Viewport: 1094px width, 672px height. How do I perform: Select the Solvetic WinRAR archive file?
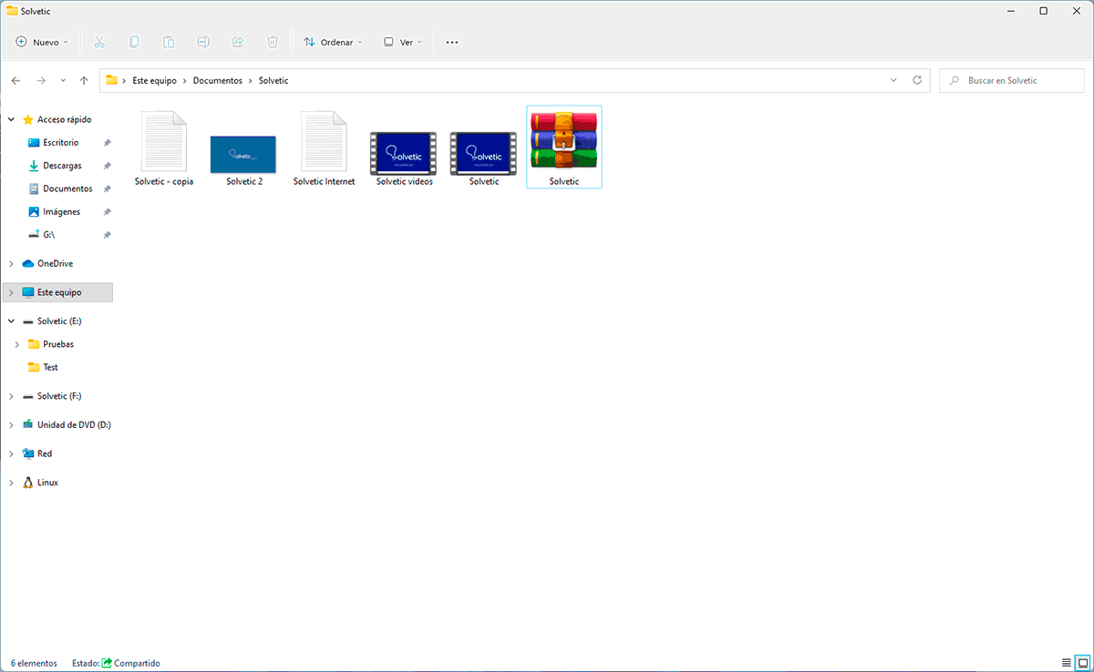(x=564, y=148)
